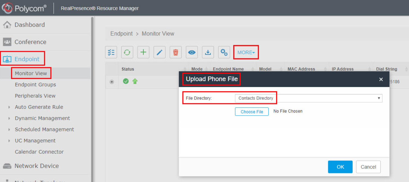Download endpoint data using the download icon

[208, 52]
